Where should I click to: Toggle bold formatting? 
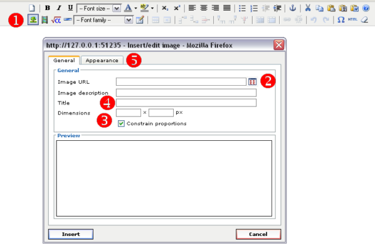[x=48, y=8]
